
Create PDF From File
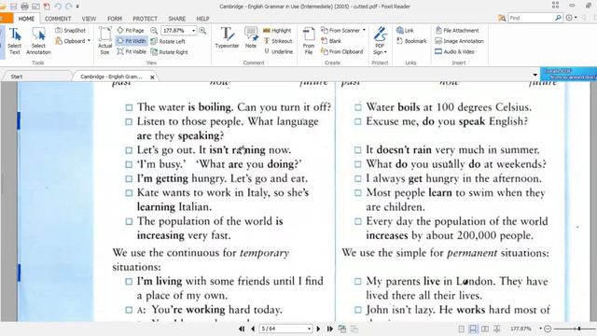(309, 41)
